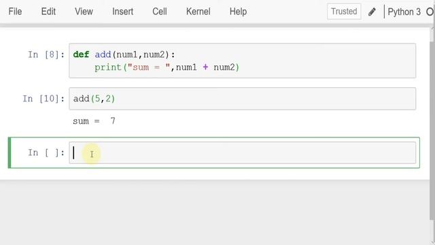Image resolution: width=435 pixels, height=245 pixels.
Task: Click the In [10]: prompt
Action: pyautogui.click(x=43, y=99)
